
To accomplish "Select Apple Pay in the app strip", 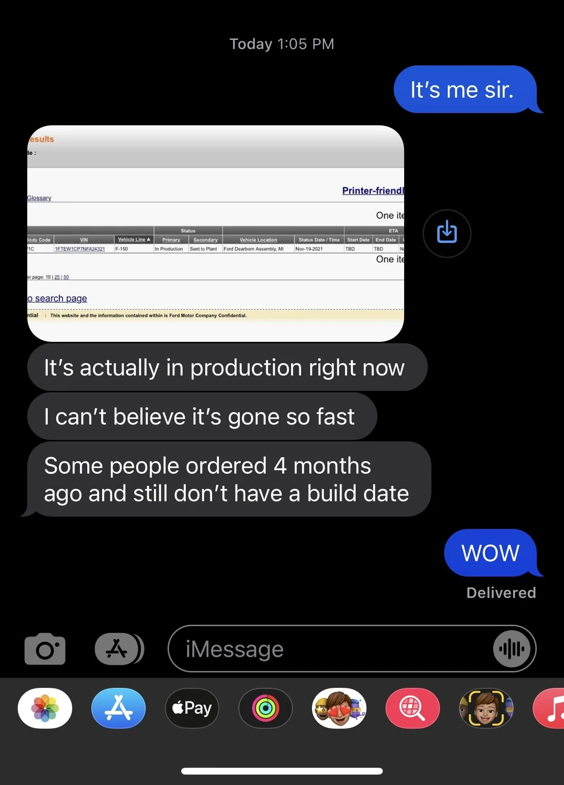I will (x=192, y=708).
